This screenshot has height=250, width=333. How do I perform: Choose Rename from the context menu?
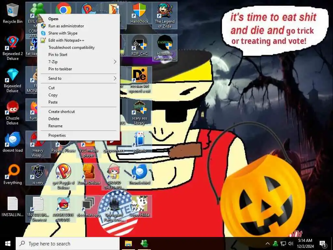(x=79, y=126)
